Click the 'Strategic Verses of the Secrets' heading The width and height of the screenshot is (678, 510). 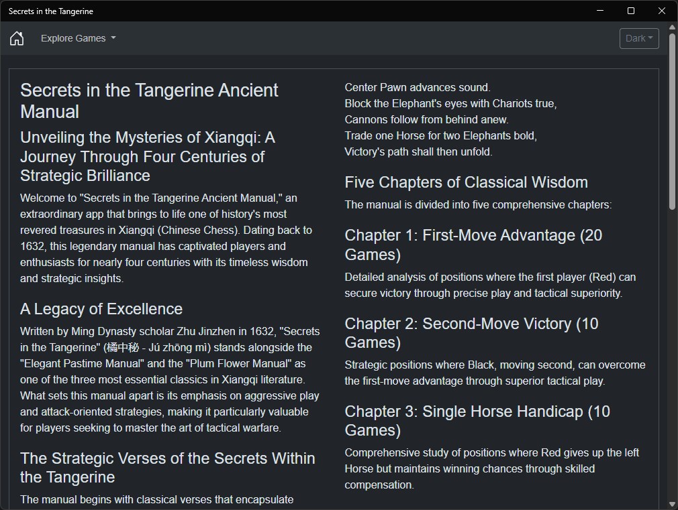[x=167, y=467]
